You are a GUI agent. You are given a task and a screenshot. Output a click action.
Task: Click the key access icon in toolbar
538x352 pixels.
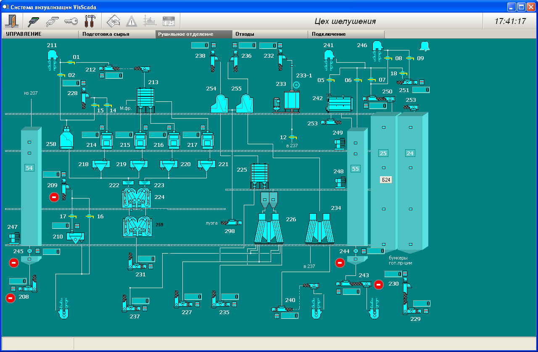71,21
